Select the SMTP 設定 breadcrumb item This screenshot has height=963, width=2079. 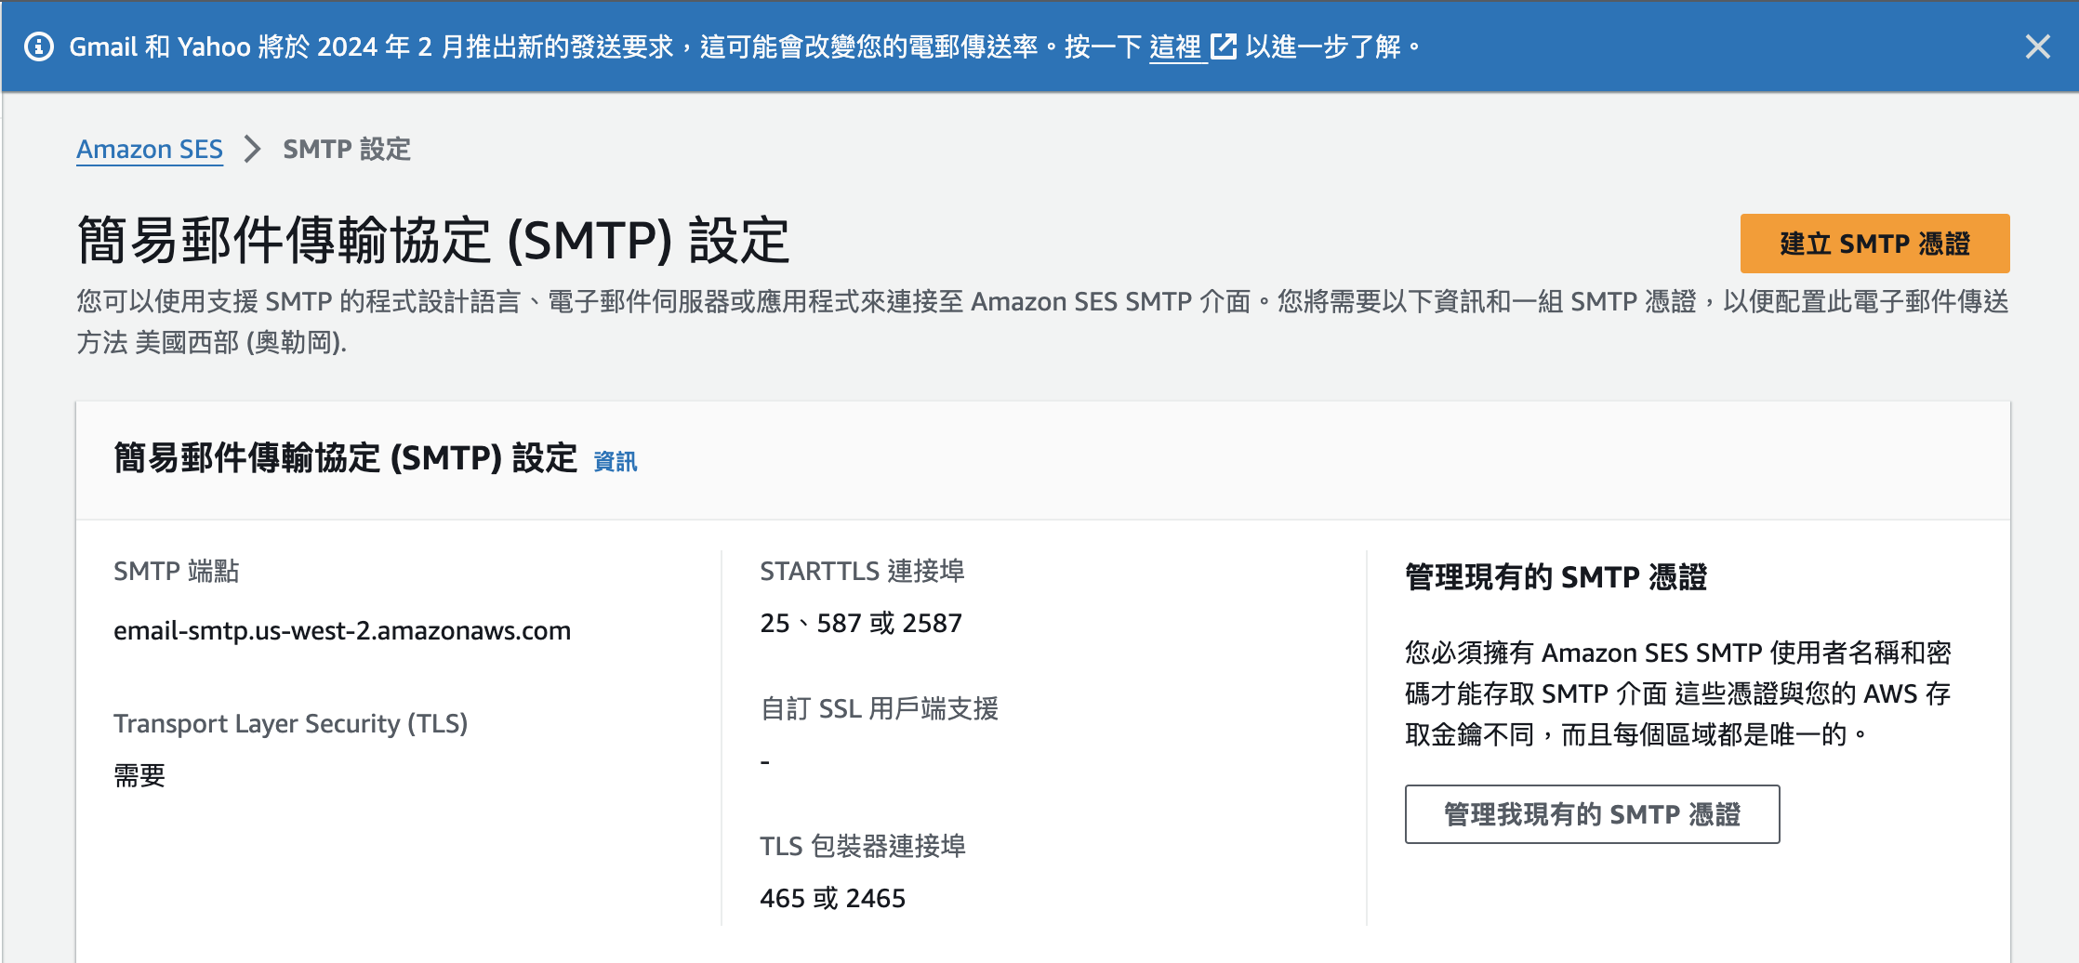point(347,149)
